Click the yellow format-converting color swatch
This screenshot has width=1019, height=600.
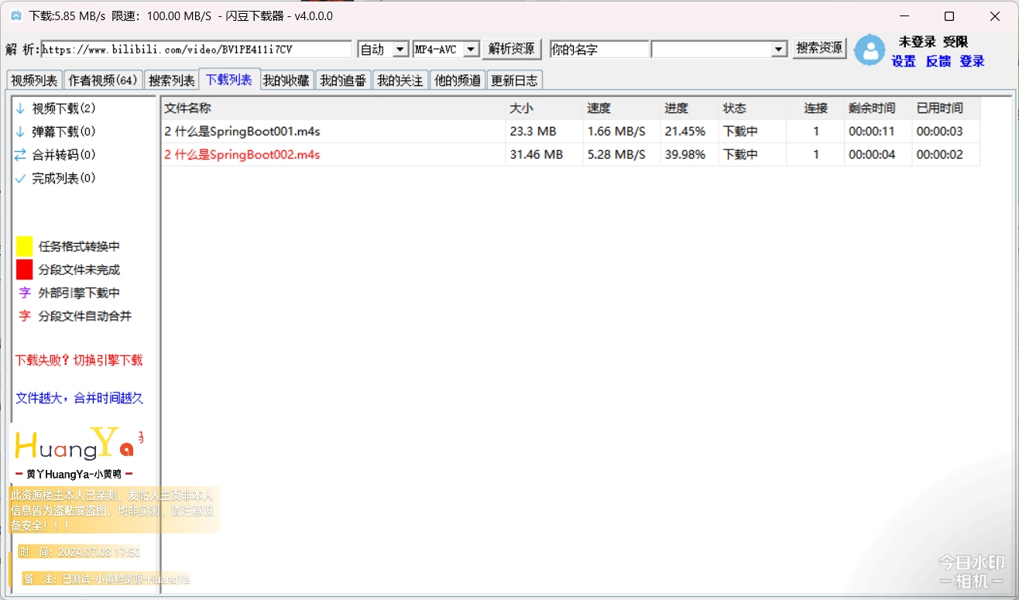click(25, 247)
